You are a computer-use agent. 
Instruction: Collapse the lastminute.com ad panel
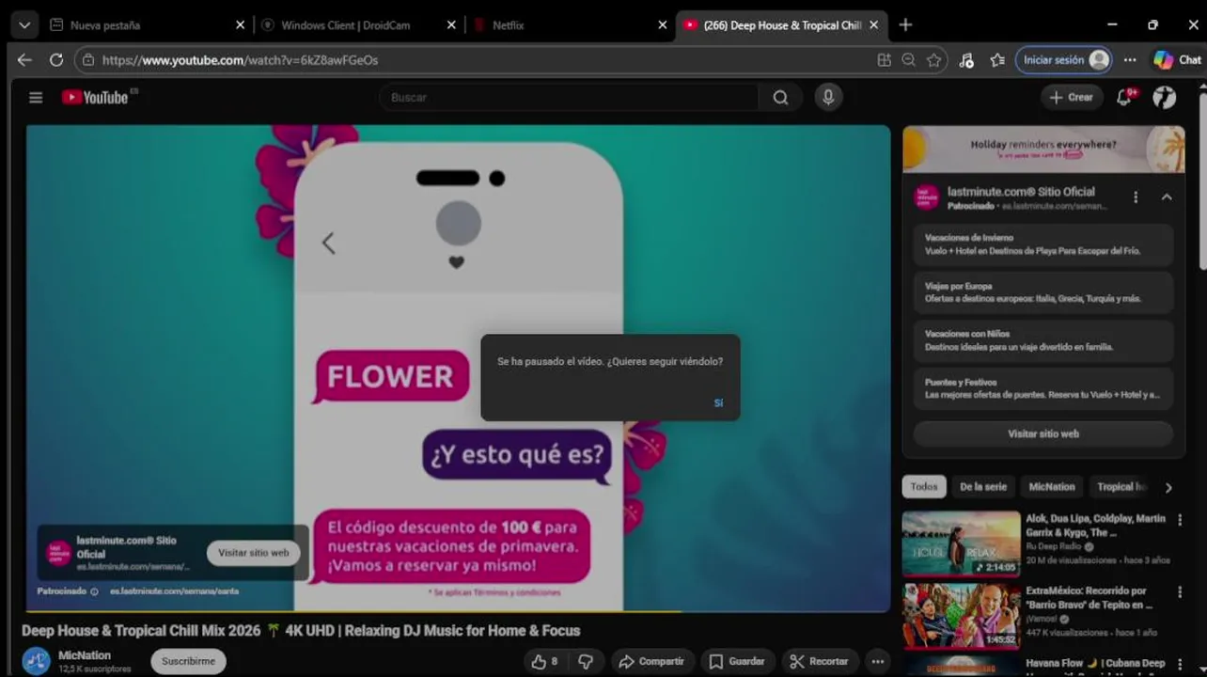[1167, 197]
